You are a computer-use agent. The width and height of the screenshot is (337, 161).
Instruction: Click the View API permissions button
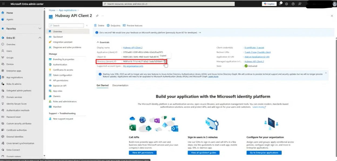[143, 153]
